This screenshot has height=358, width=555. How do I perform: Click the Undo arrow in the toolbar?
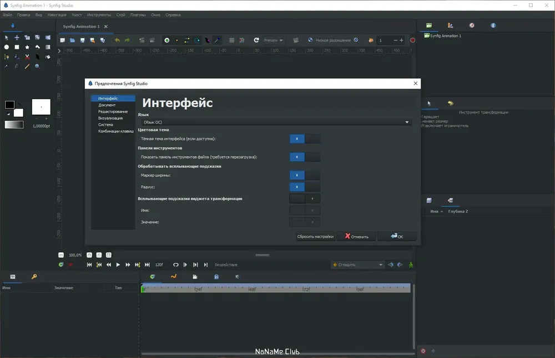(x=117, y=40)
